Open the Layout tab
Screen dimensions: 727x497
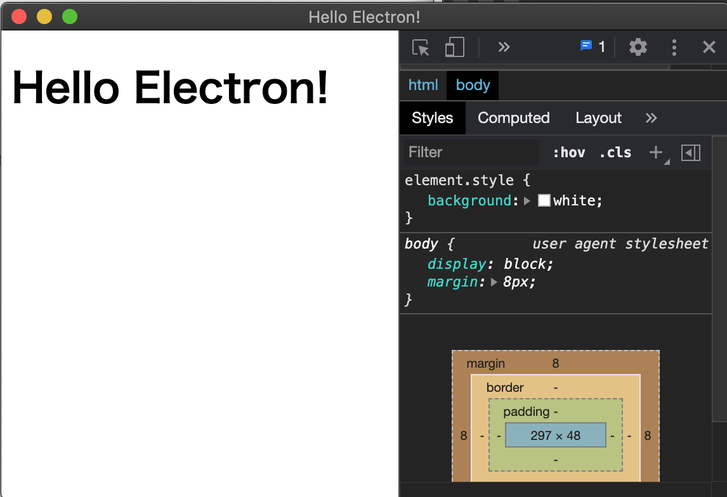[x=598, y=118]
